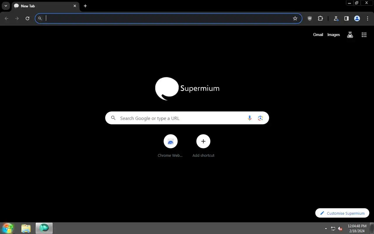
Task: Close the New Tab tab
Action: [x=75, y=6]
